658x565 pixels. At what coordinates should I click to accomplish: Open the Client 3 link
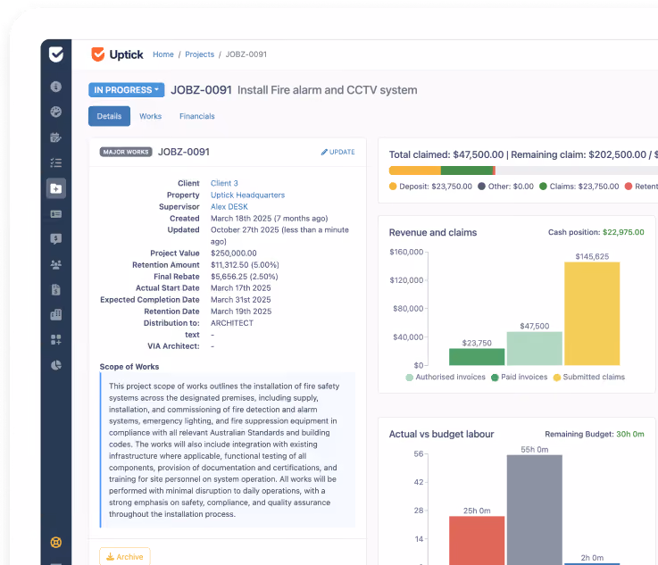click(x=224, y=183)
